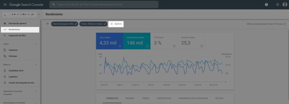Image resolution: width=289 pixels, height=104 pixels.
Task: Click the Última actualización: hace 10 horas text
Action: coord(264,24)
